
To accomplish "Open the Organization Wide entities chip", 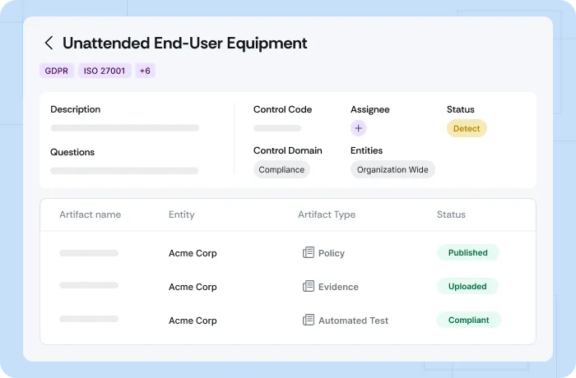I will click(393, 169).
